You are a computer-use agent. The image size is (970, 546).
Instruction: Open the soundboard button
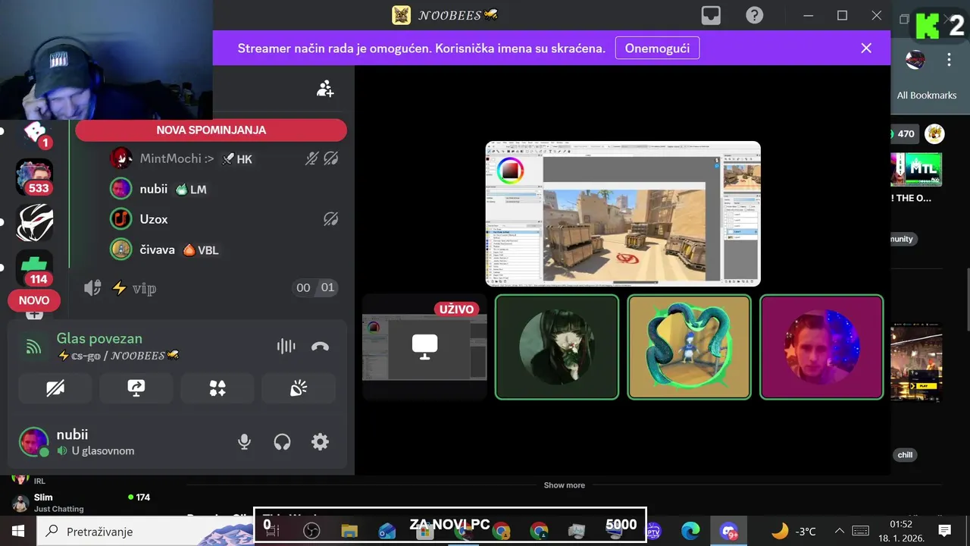pos(299,389)
